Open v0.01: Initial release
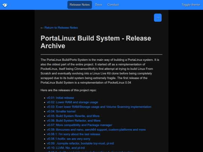This screenshot has height=152, width=203. pos(61,98)
